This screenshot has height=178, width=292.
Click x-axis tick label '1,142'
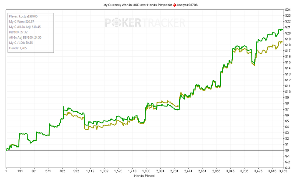tap(90, 171)
